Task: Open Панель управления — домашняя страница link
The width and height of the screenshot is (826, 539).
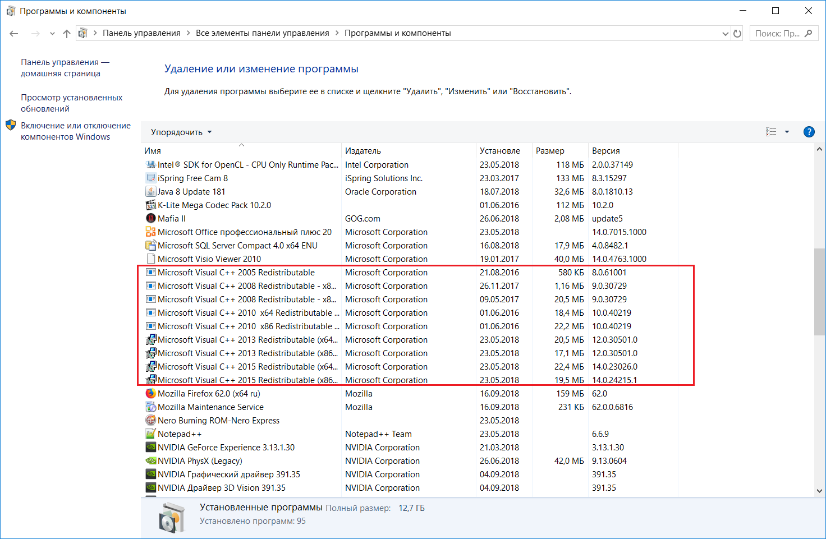Action: click(65, 68)
